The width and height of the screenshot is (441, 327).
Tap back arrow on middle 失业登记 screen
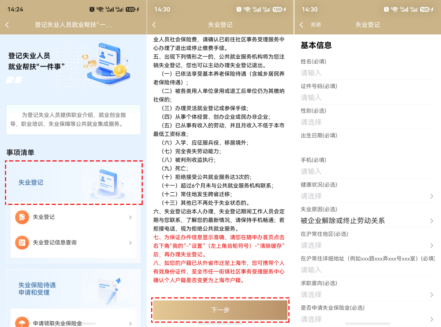coord(154,25)
